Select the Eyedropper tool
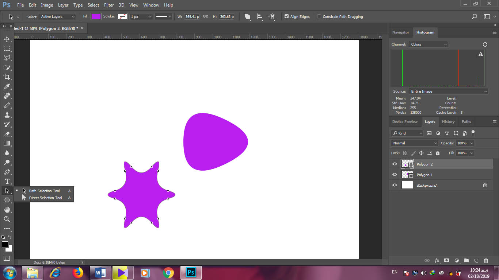 (x=7, y=86)
